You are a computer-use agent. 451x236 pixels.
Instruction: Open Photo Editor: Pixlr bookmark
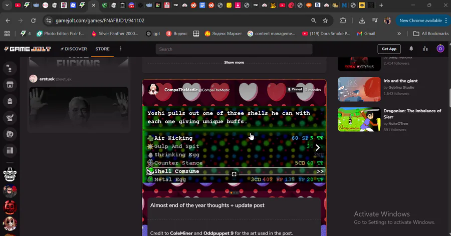point(61,34)
